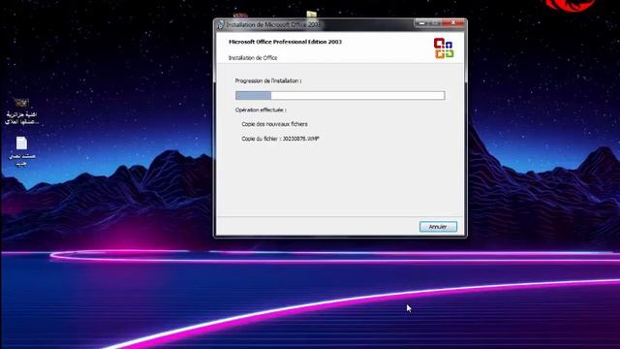Click the 'Copie du fichier' status line
Viewport: 620px width, 349px height.
(x=280, y=139)
